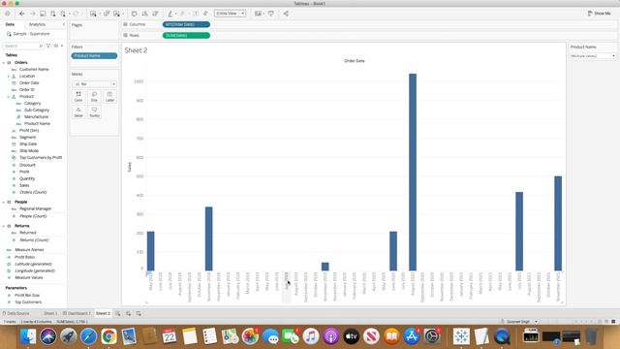This screenshot has width=620, height=349.
Task: Open the Bar mark type dropdown
Action: coord(94,84)
